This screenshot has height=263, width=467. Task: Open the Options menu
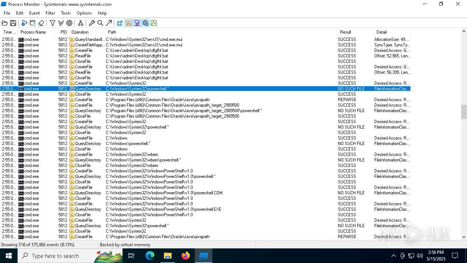coord(84,13)
